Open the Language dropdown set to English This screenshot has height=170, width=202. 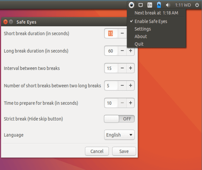119,135
